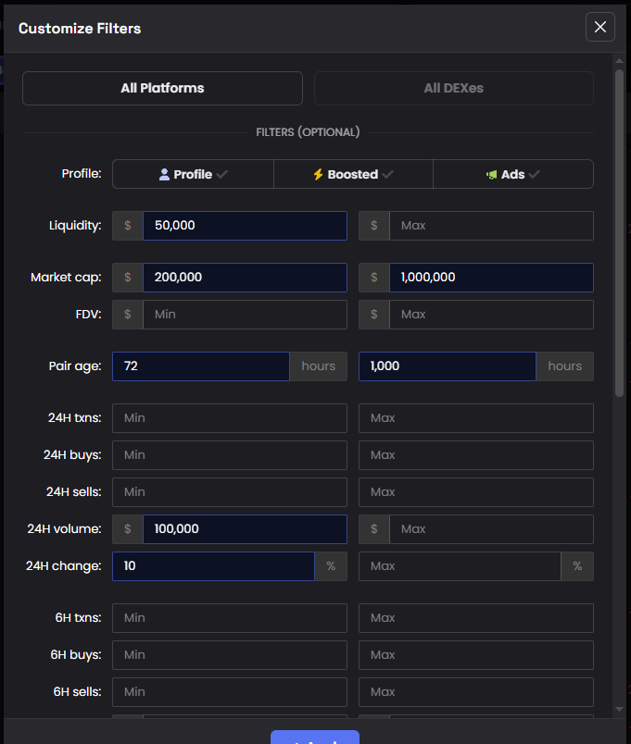Screen dimensions: 631x744
Task: Click the Liquidity Max field
Action: click(x=491, y=226)
